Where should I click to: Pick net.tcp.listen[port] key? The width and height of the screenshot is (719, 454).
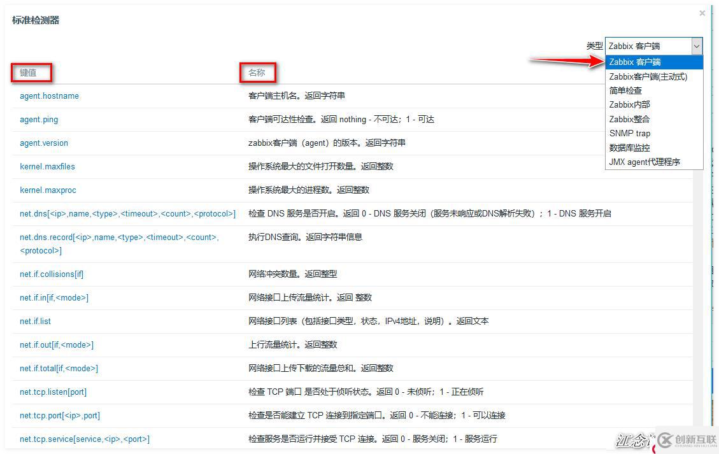[53, 392]
